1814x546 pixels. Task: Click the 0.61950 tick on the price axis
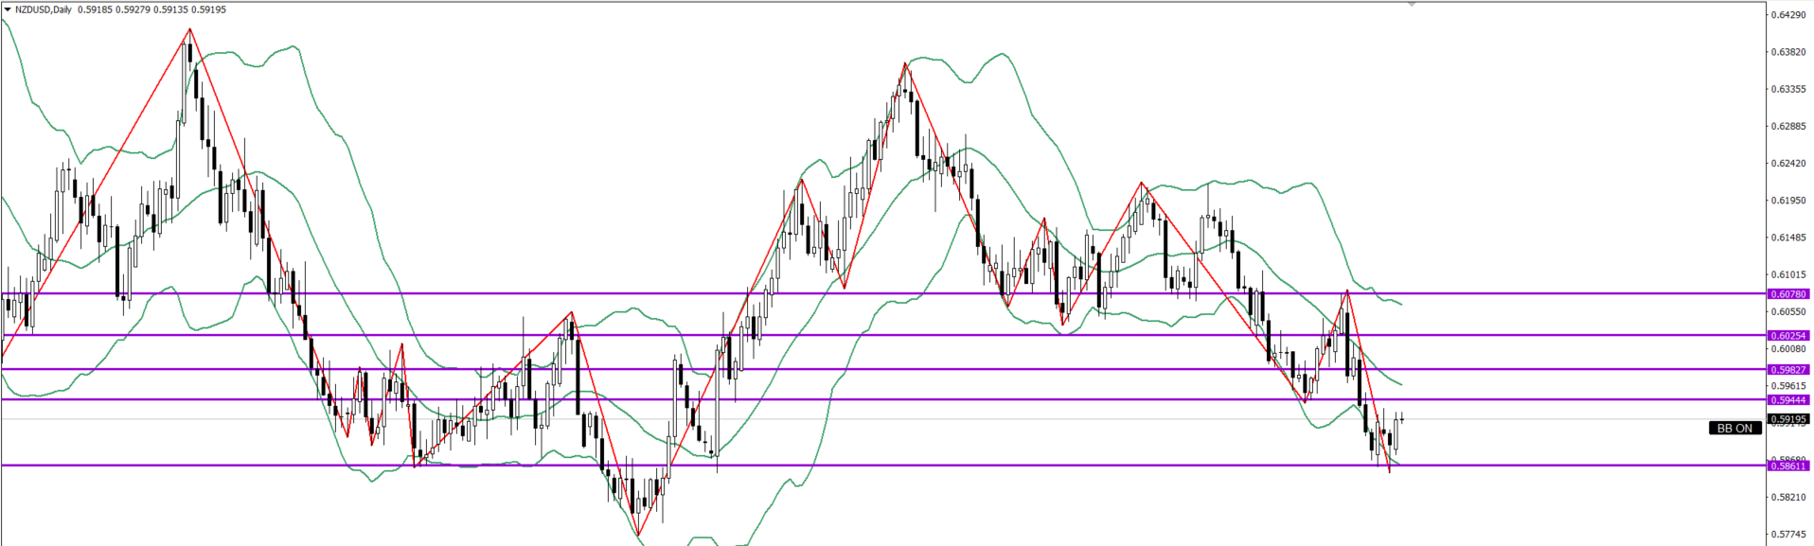pyautogui.click(x=1787, y=201)
